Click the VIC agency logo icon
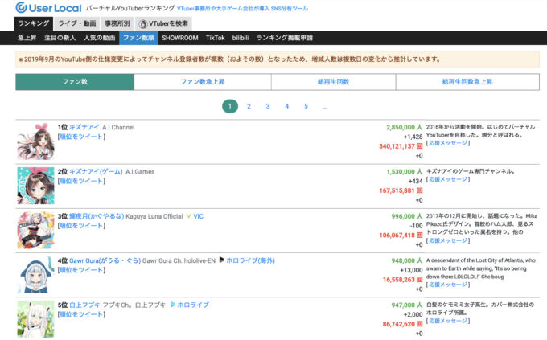Image resolution: width=547 pixels, height=340 pixels. [189, 216]
